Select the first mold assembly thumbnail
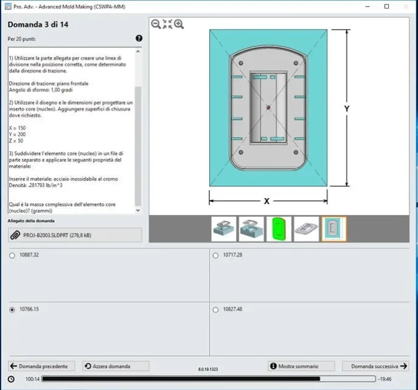This screenshot has height=390, width=418. point(224,229)
